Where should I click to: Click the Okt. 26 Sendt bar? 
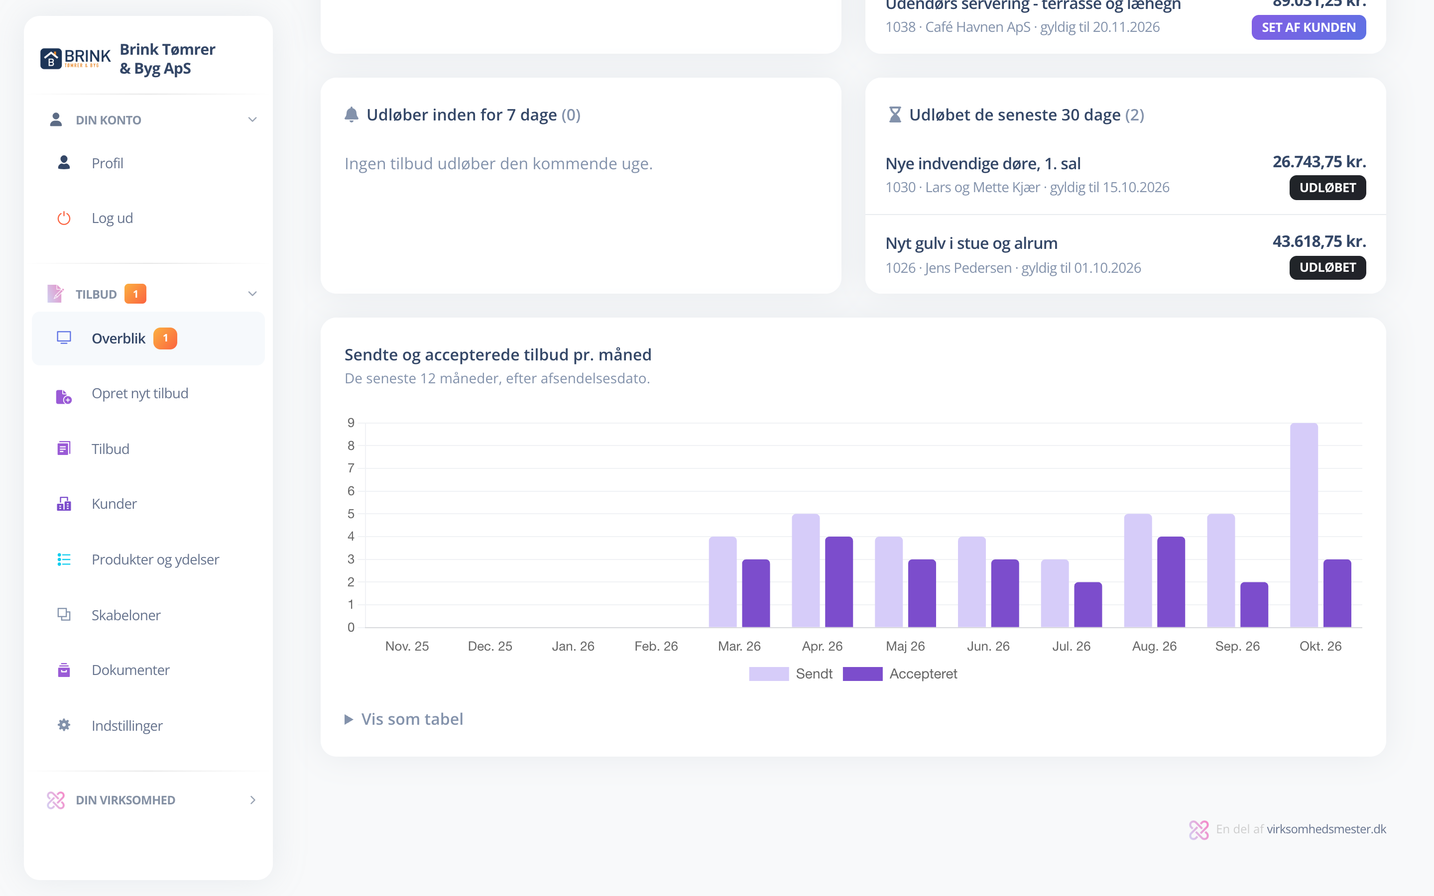(1304, 525)
